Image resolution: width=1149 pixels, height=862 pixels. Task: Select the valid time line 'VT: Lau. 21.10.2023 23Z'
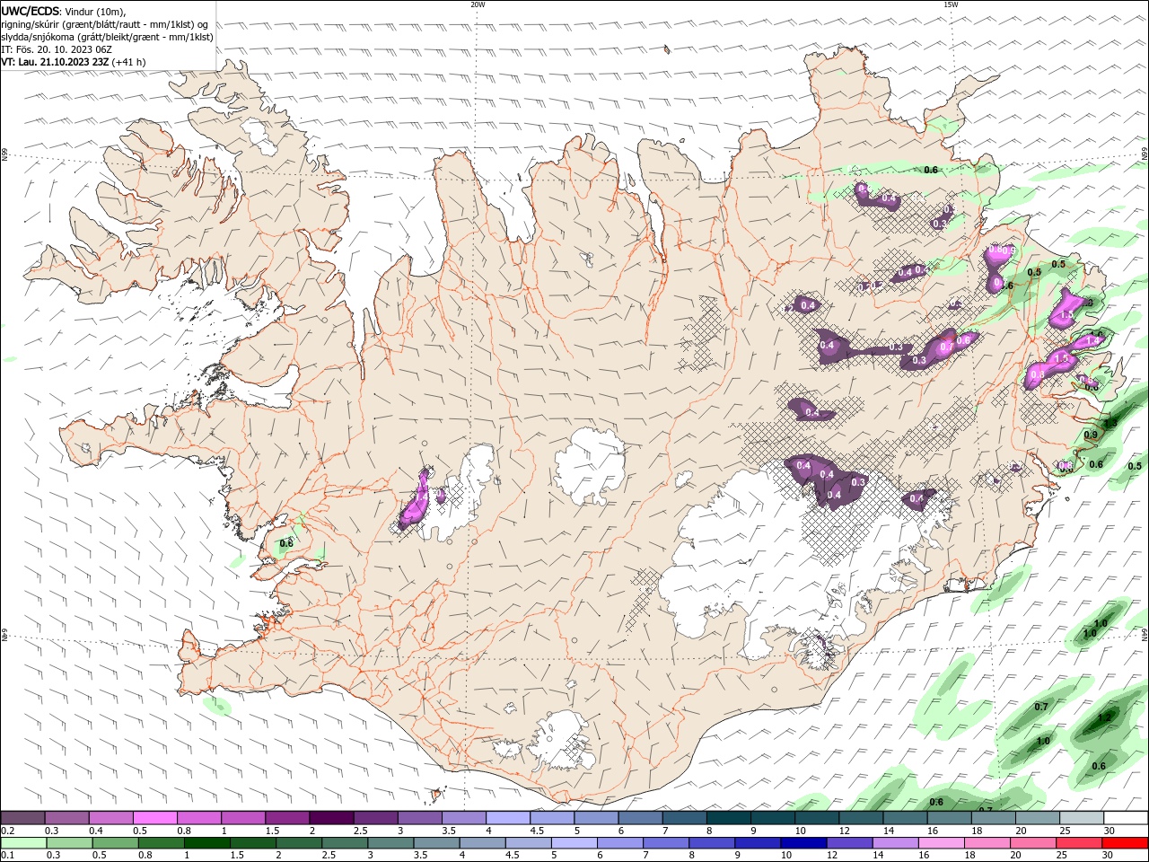click(x=57, y=62)
